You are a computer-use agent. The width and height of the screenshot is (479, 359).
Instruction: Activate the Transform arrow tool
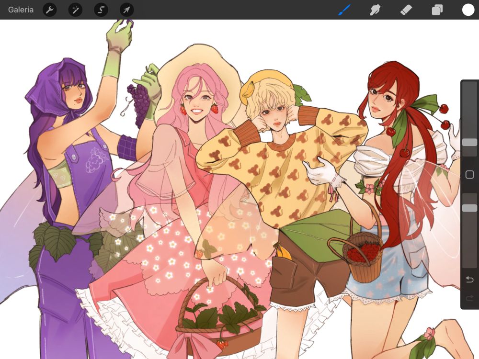[126, 10]
